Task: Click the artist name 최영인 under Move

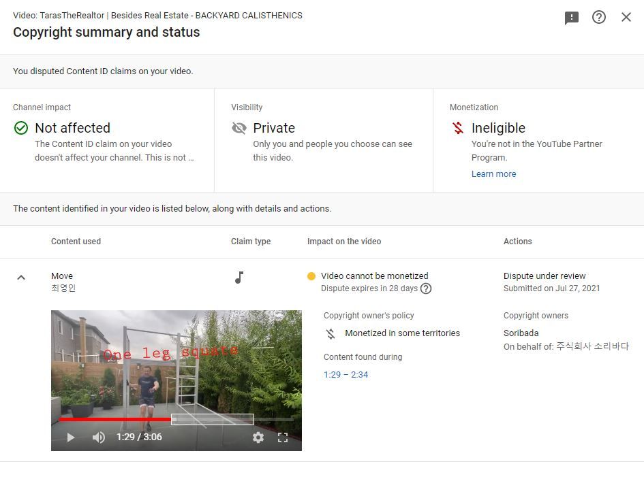Action: 63,288
